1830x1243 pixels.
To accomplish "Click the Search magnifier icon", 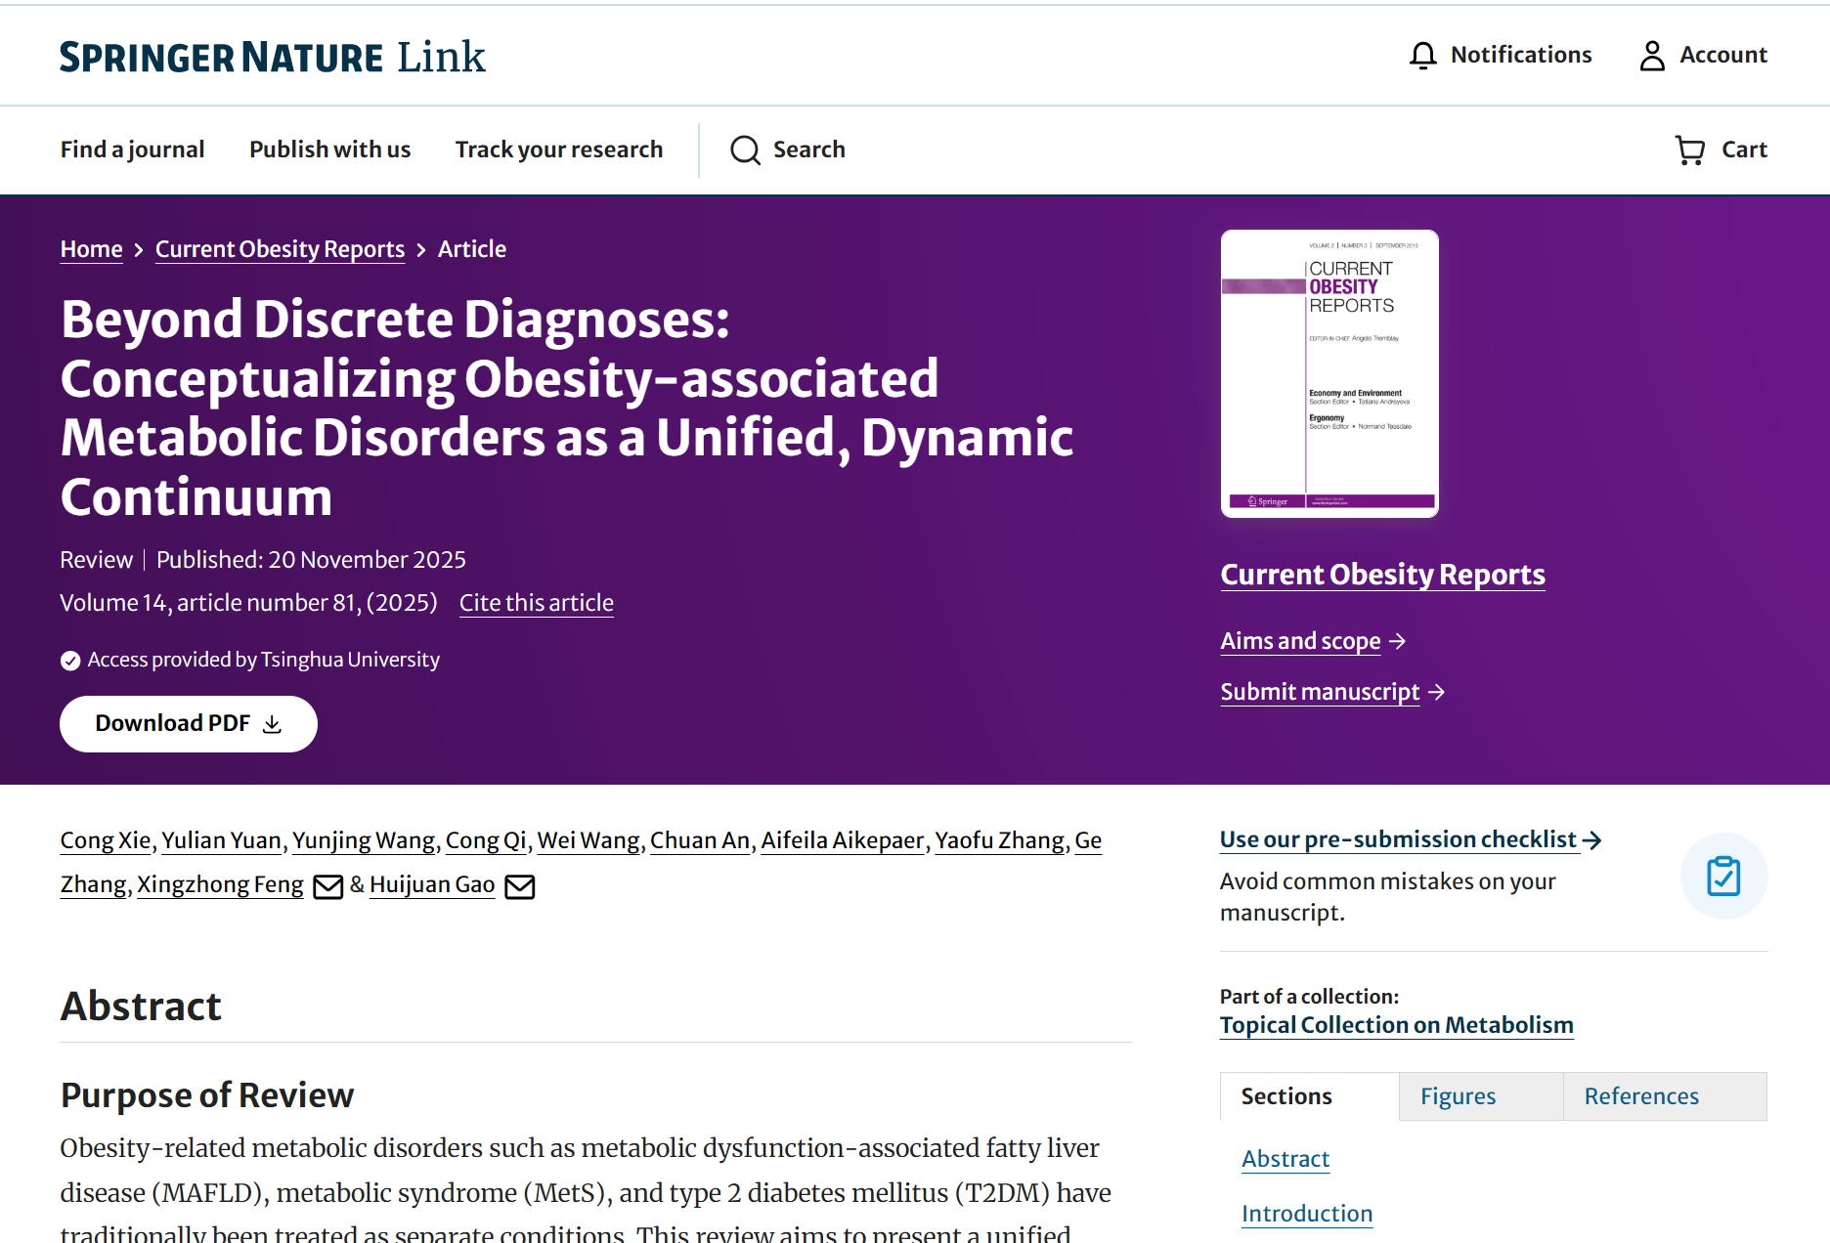I will [x=745, y=150].
